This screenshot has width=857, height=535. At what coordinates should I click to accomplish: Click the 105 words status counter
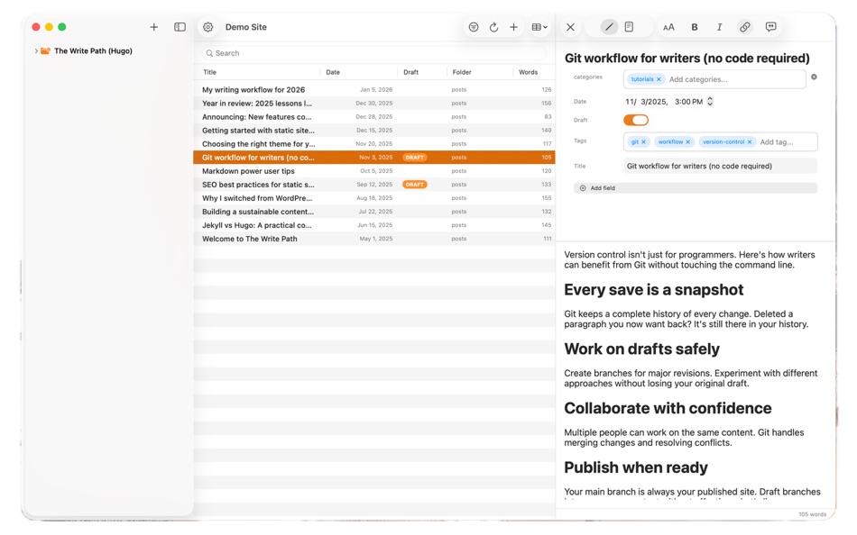812,514
